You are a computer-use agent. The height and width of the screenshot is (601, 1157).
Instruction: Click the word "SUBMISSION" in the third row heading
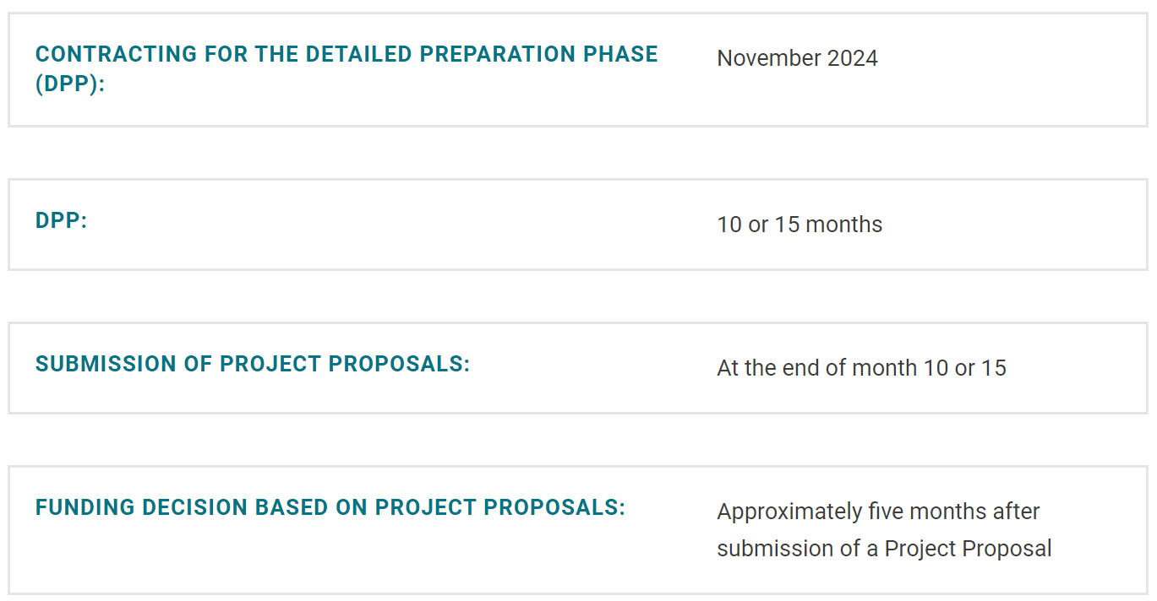click(x=106, y=364)
